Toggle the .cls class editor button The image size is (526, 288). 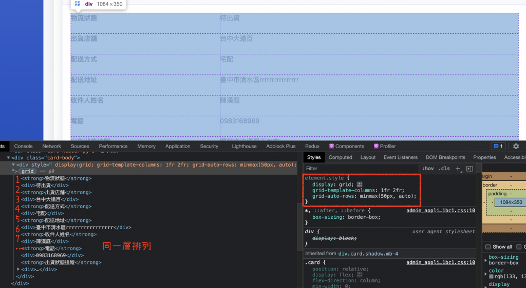coord(444,169)
